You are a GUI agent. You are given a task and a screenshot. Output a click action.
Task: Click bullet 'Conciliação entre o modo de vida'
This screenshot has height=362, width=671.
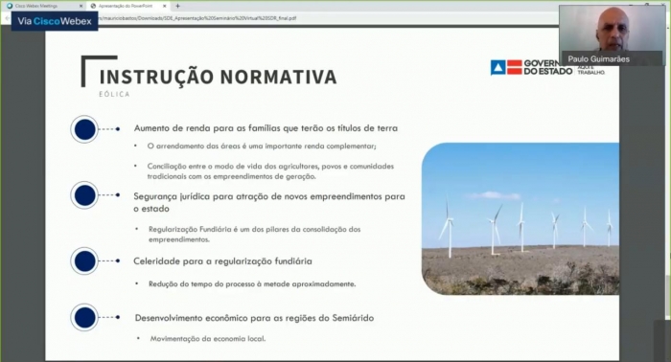[270, 171]
